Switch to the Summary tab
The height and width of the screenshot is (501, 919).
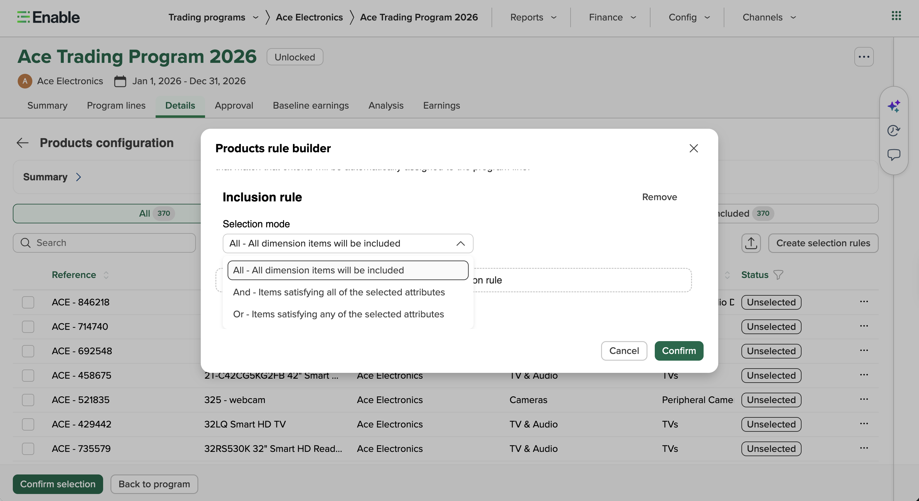click(48, 106)
